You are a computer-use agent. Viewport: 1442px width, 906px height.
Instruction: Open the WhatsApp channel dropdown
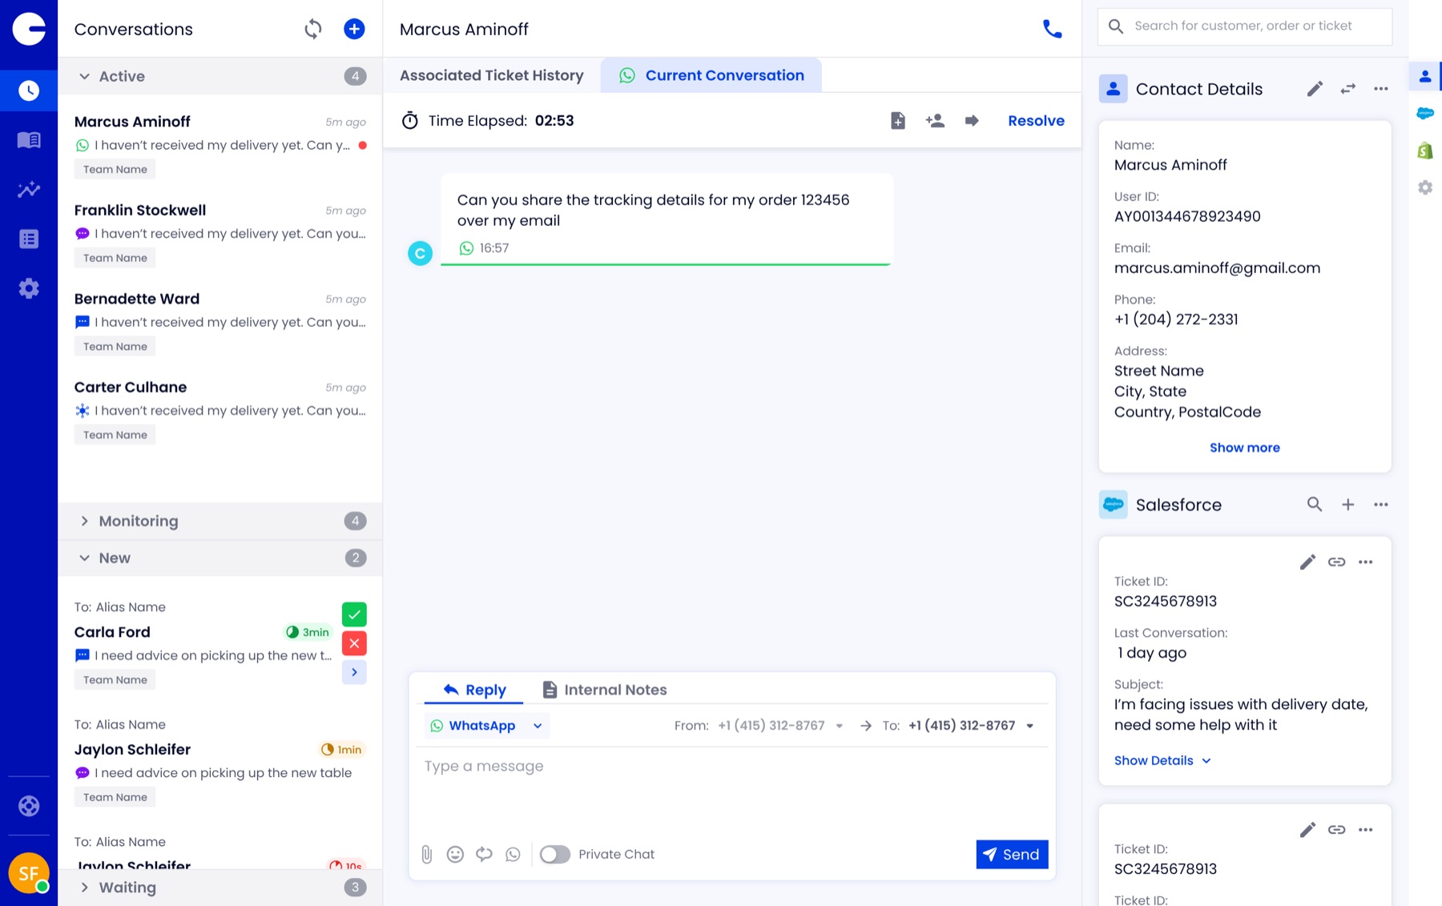(x=487, y=726)
